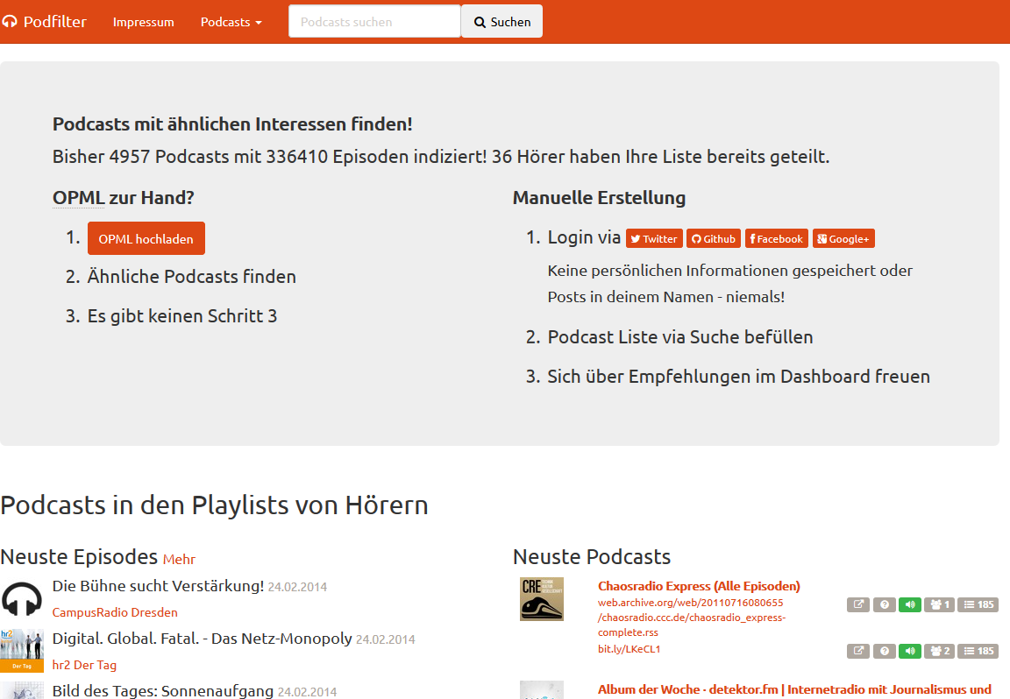The height and width of the screenshot is (699, 1010).
Task: Expand the Podcasts dropdown menu
Action: tap(231, 22)
